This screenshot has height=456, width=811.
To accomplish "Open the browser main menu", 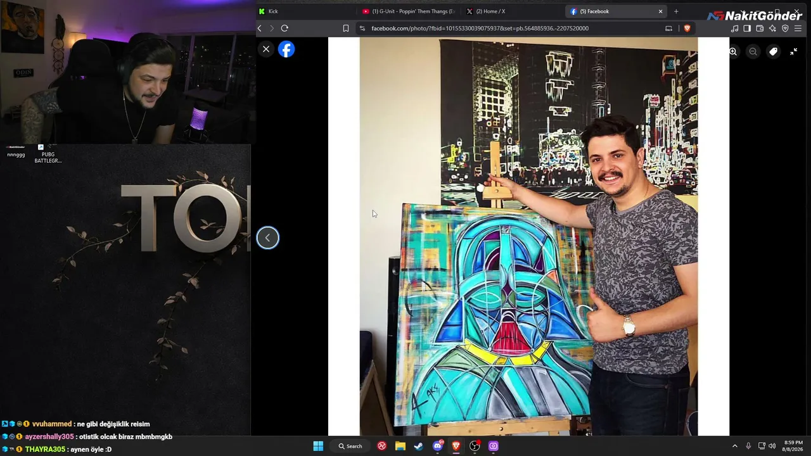I will 798,28.
